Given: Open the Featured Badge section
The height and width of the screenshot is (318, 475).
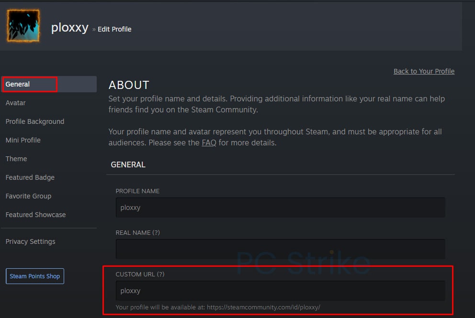Looking at the screenshot, I should tap(30, 177).
